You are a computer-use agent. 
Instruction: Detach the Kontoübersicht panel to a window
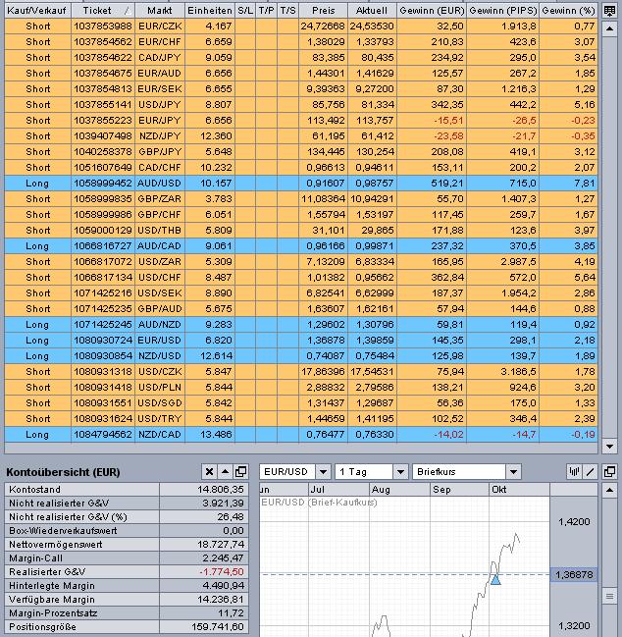click(x=240, y=472)
